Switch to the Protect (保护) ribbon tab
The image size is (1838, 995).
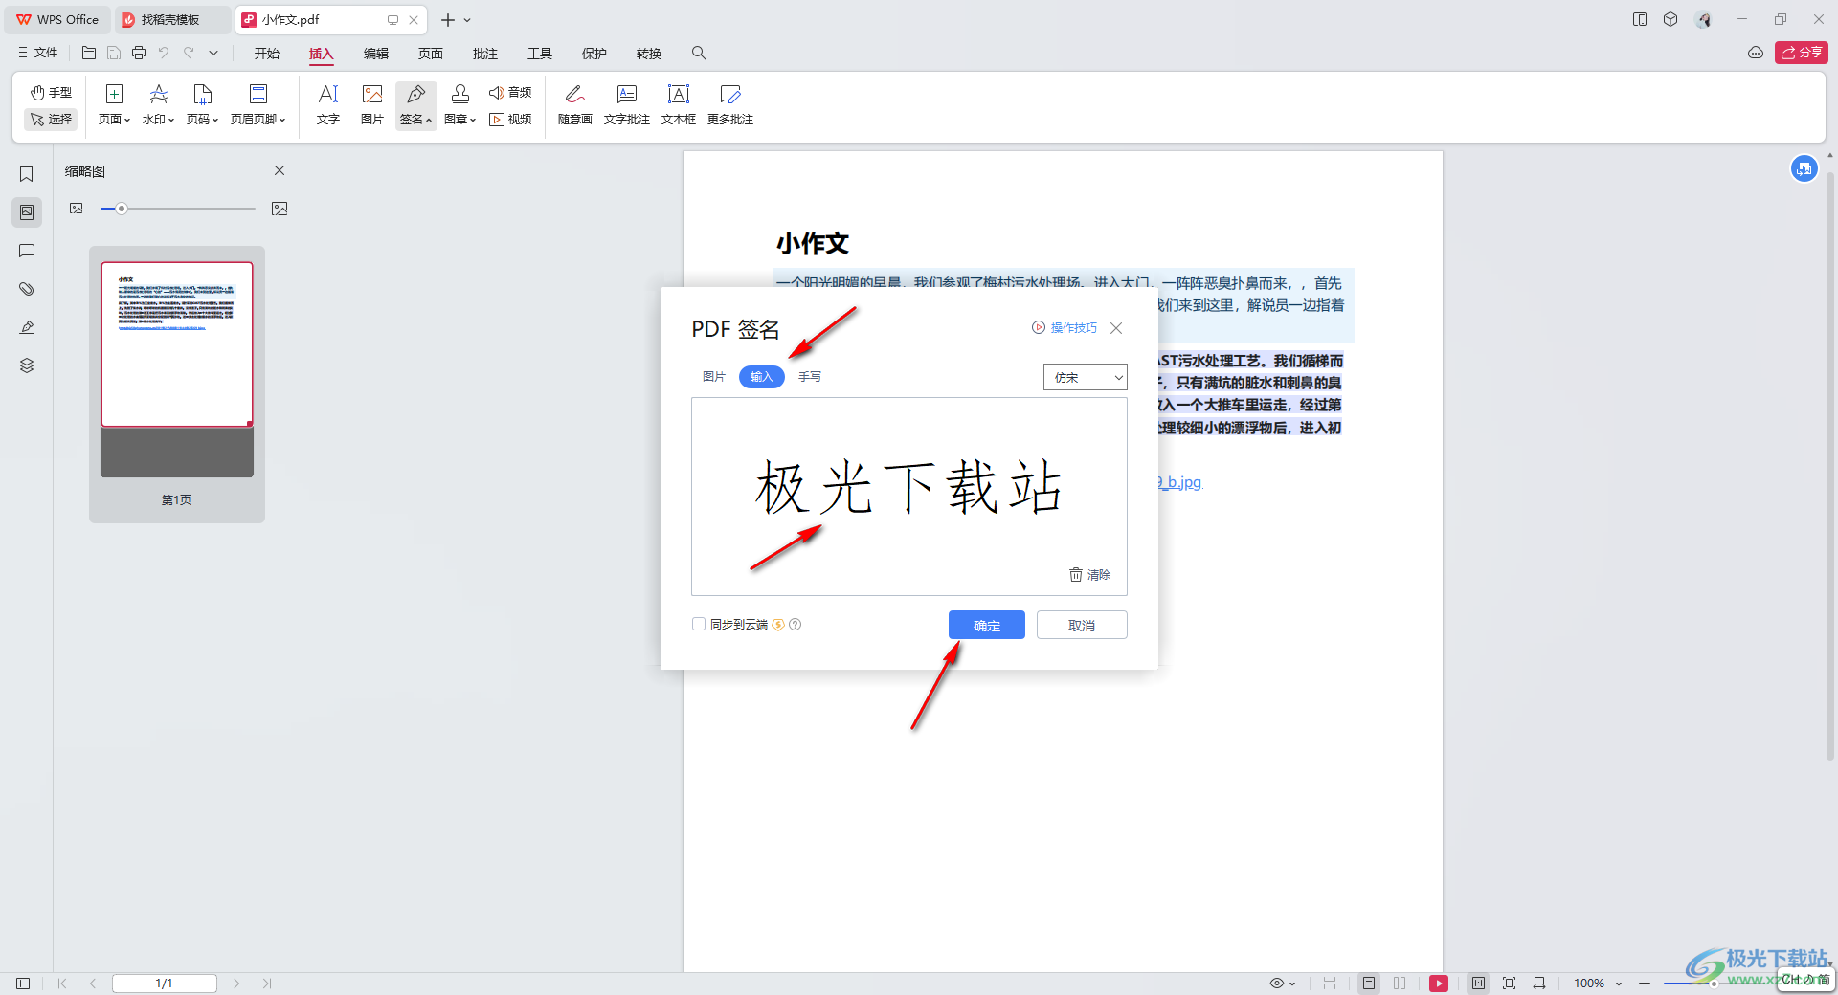point(594,54)
